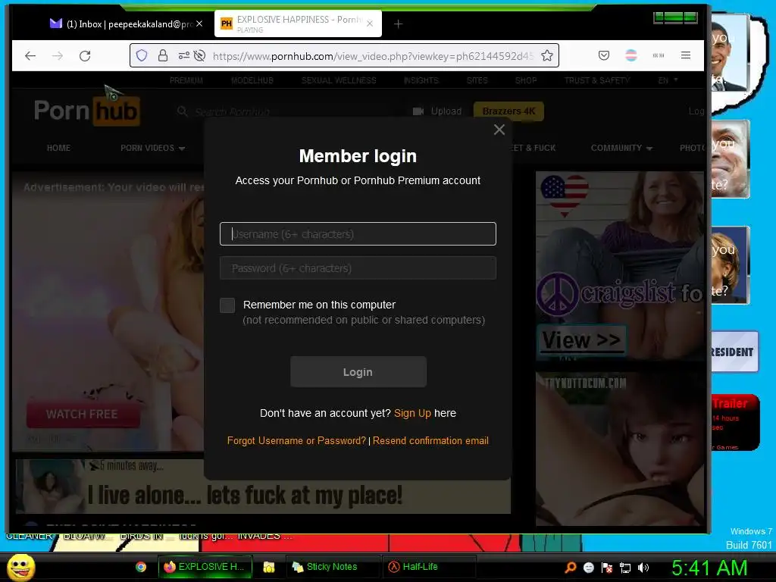Open the site permissions icon in address bar

[184, 55]
